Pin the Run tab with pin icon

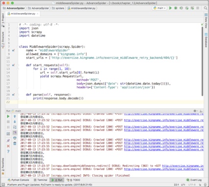tap(8, 140)
